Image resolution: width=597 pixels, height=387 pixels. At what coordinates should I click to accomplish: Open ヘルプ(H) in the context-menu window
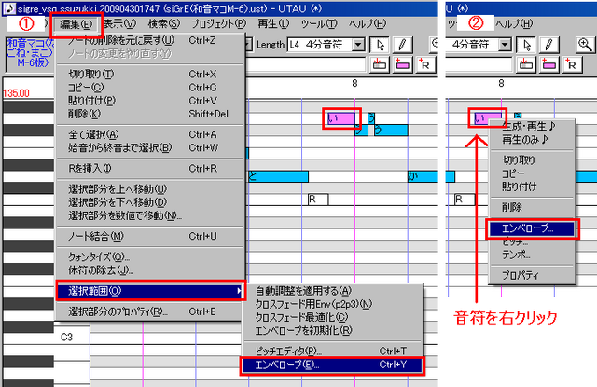(514, 24)
